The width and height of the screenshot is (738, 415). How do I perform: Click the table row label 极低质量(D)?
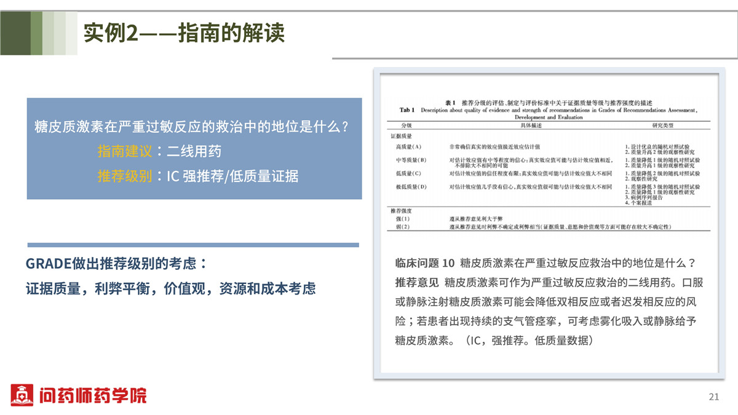[x=412, y=187]
